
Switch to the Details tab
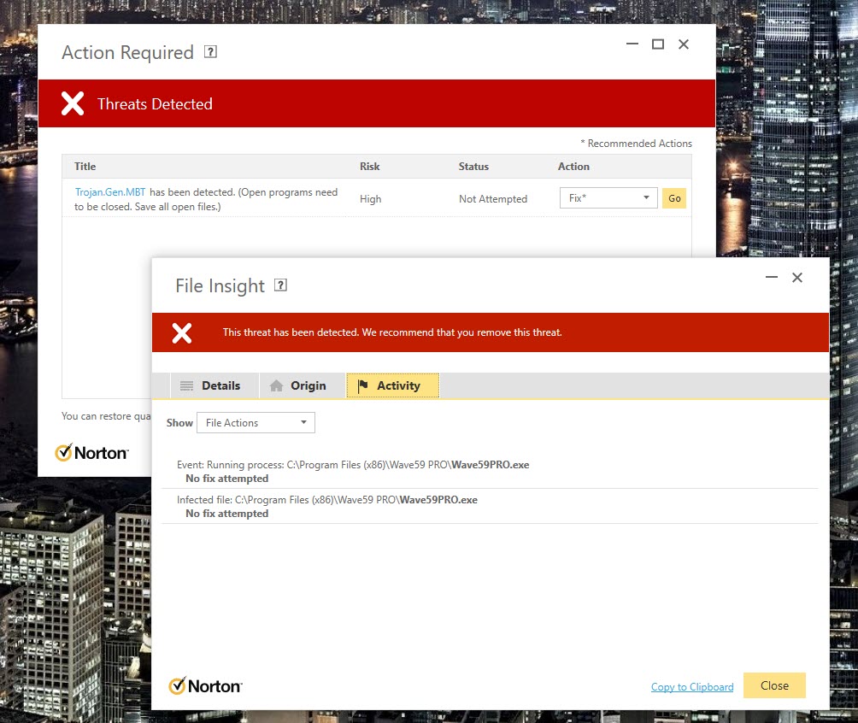(x=214, y=385)
